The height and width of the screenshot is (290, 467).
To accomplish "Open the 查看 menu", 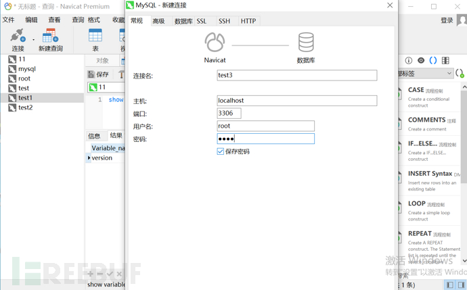I will click(x=55, y=20).
